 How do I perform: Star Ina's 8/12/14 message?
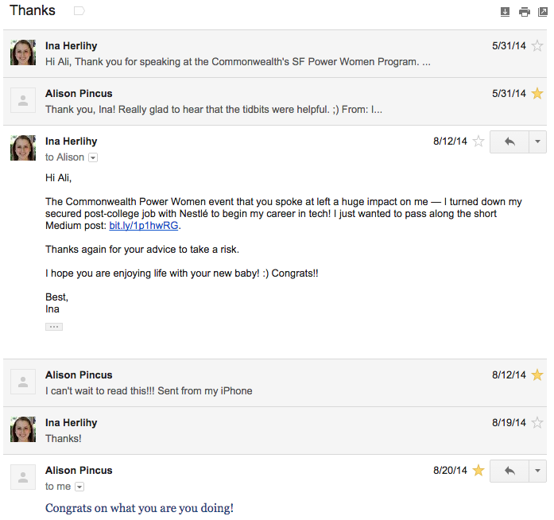coord(478,142)
